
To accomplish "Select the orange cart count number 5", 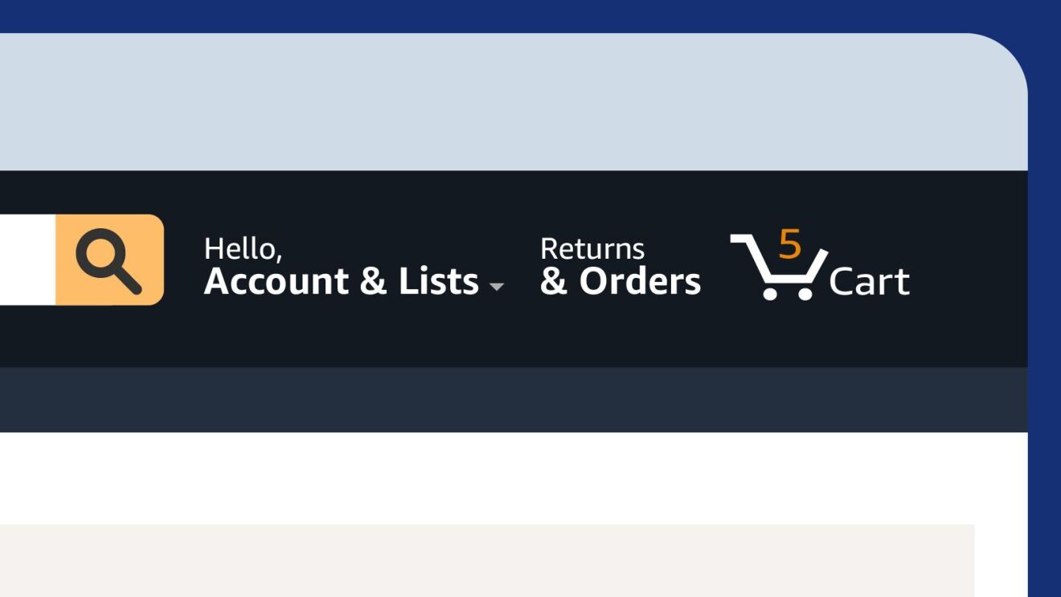I will [x=790, y=244].
